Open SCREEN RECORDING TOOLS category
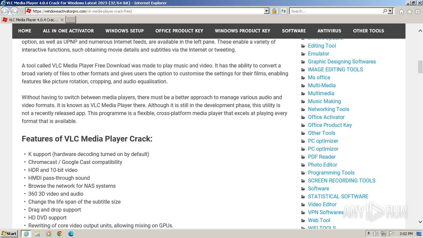Image resolution: width=423 pixels, height=238 pixels. tap(342, 181)
